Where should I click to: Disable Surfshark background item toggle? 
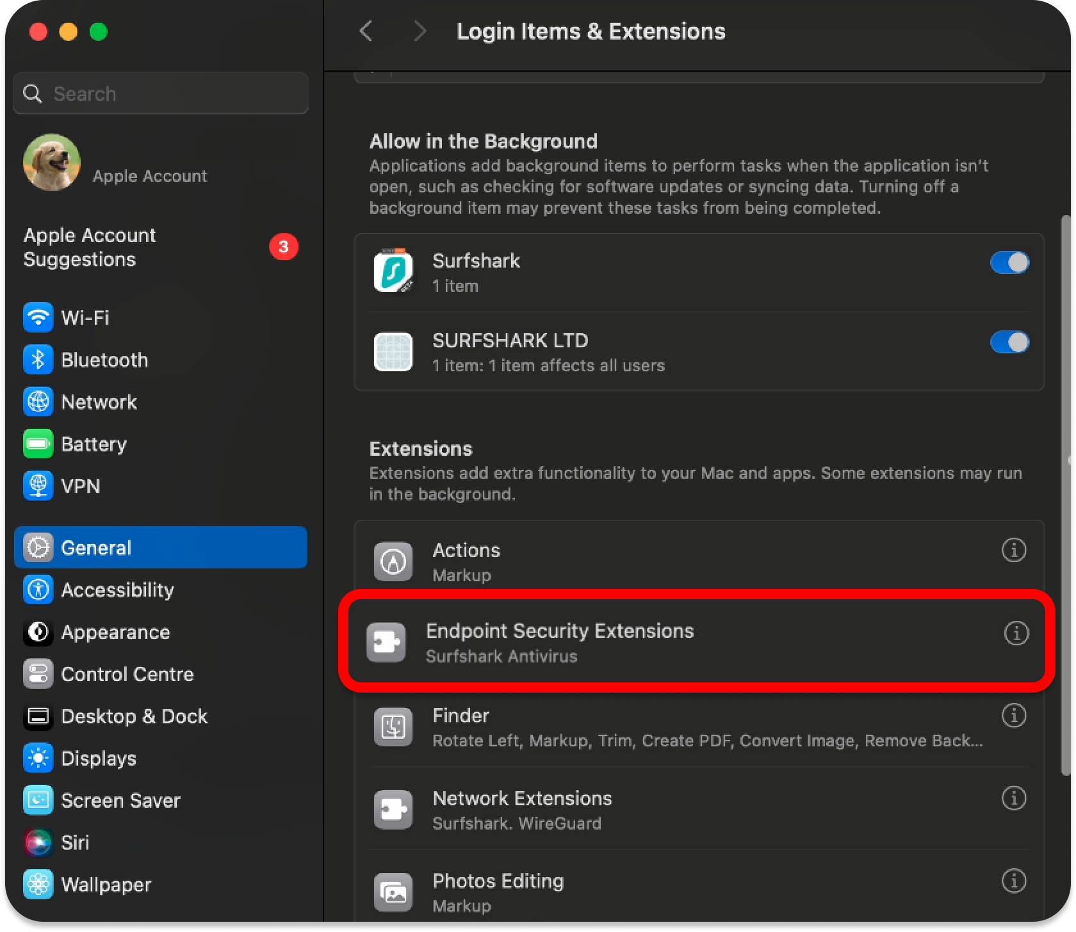coord(1009,262)
